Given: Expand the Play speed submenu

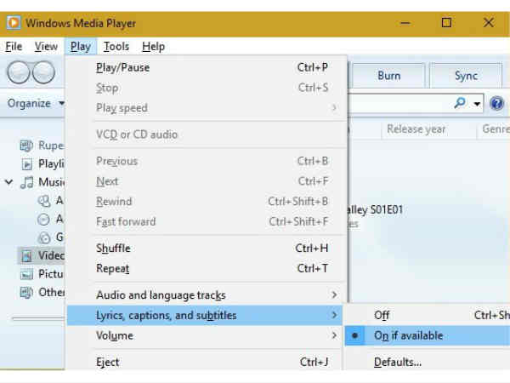Looking at the screenshot, I should [205, 108].
